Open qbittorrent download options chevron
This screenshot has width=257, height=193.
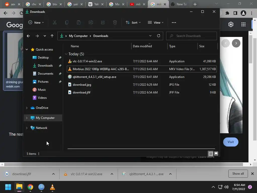(x=170, y=174)
